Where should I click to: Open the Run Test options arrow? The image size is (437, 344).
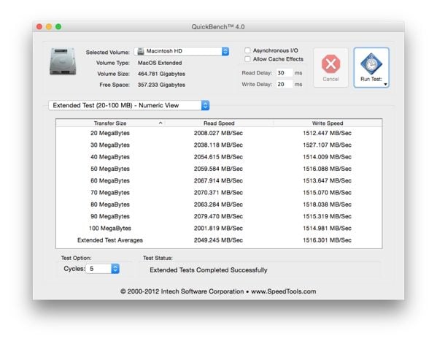[x=385, y=84]
